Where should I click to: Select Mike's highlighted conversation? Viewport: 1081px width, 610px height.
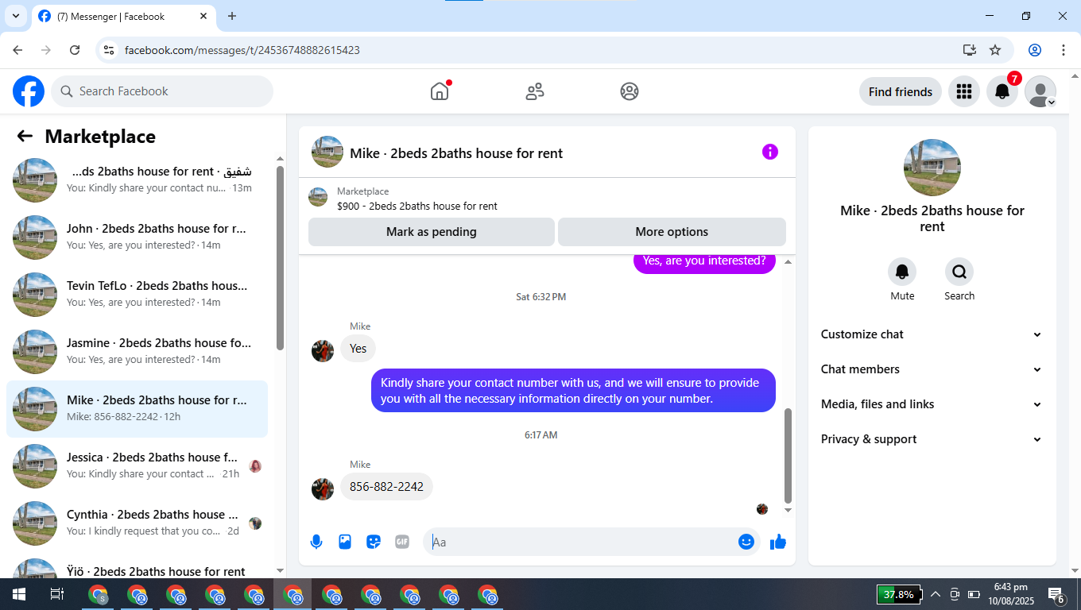[x=137, y=408]
